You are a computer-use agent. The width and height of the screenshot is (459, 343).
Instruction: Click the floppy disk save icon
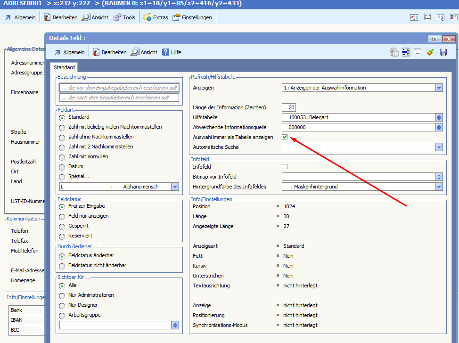click(x=443, y=52)
